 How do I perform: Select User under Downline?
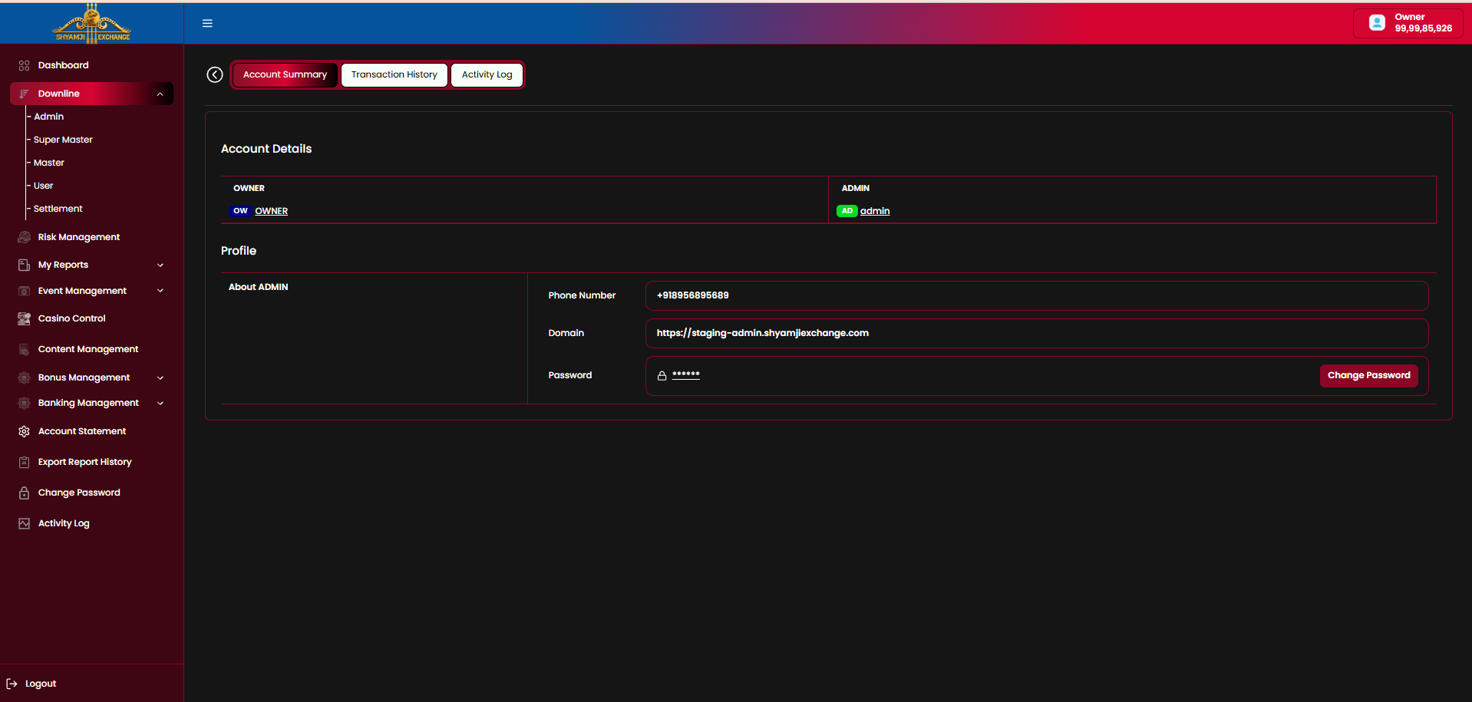44,186
